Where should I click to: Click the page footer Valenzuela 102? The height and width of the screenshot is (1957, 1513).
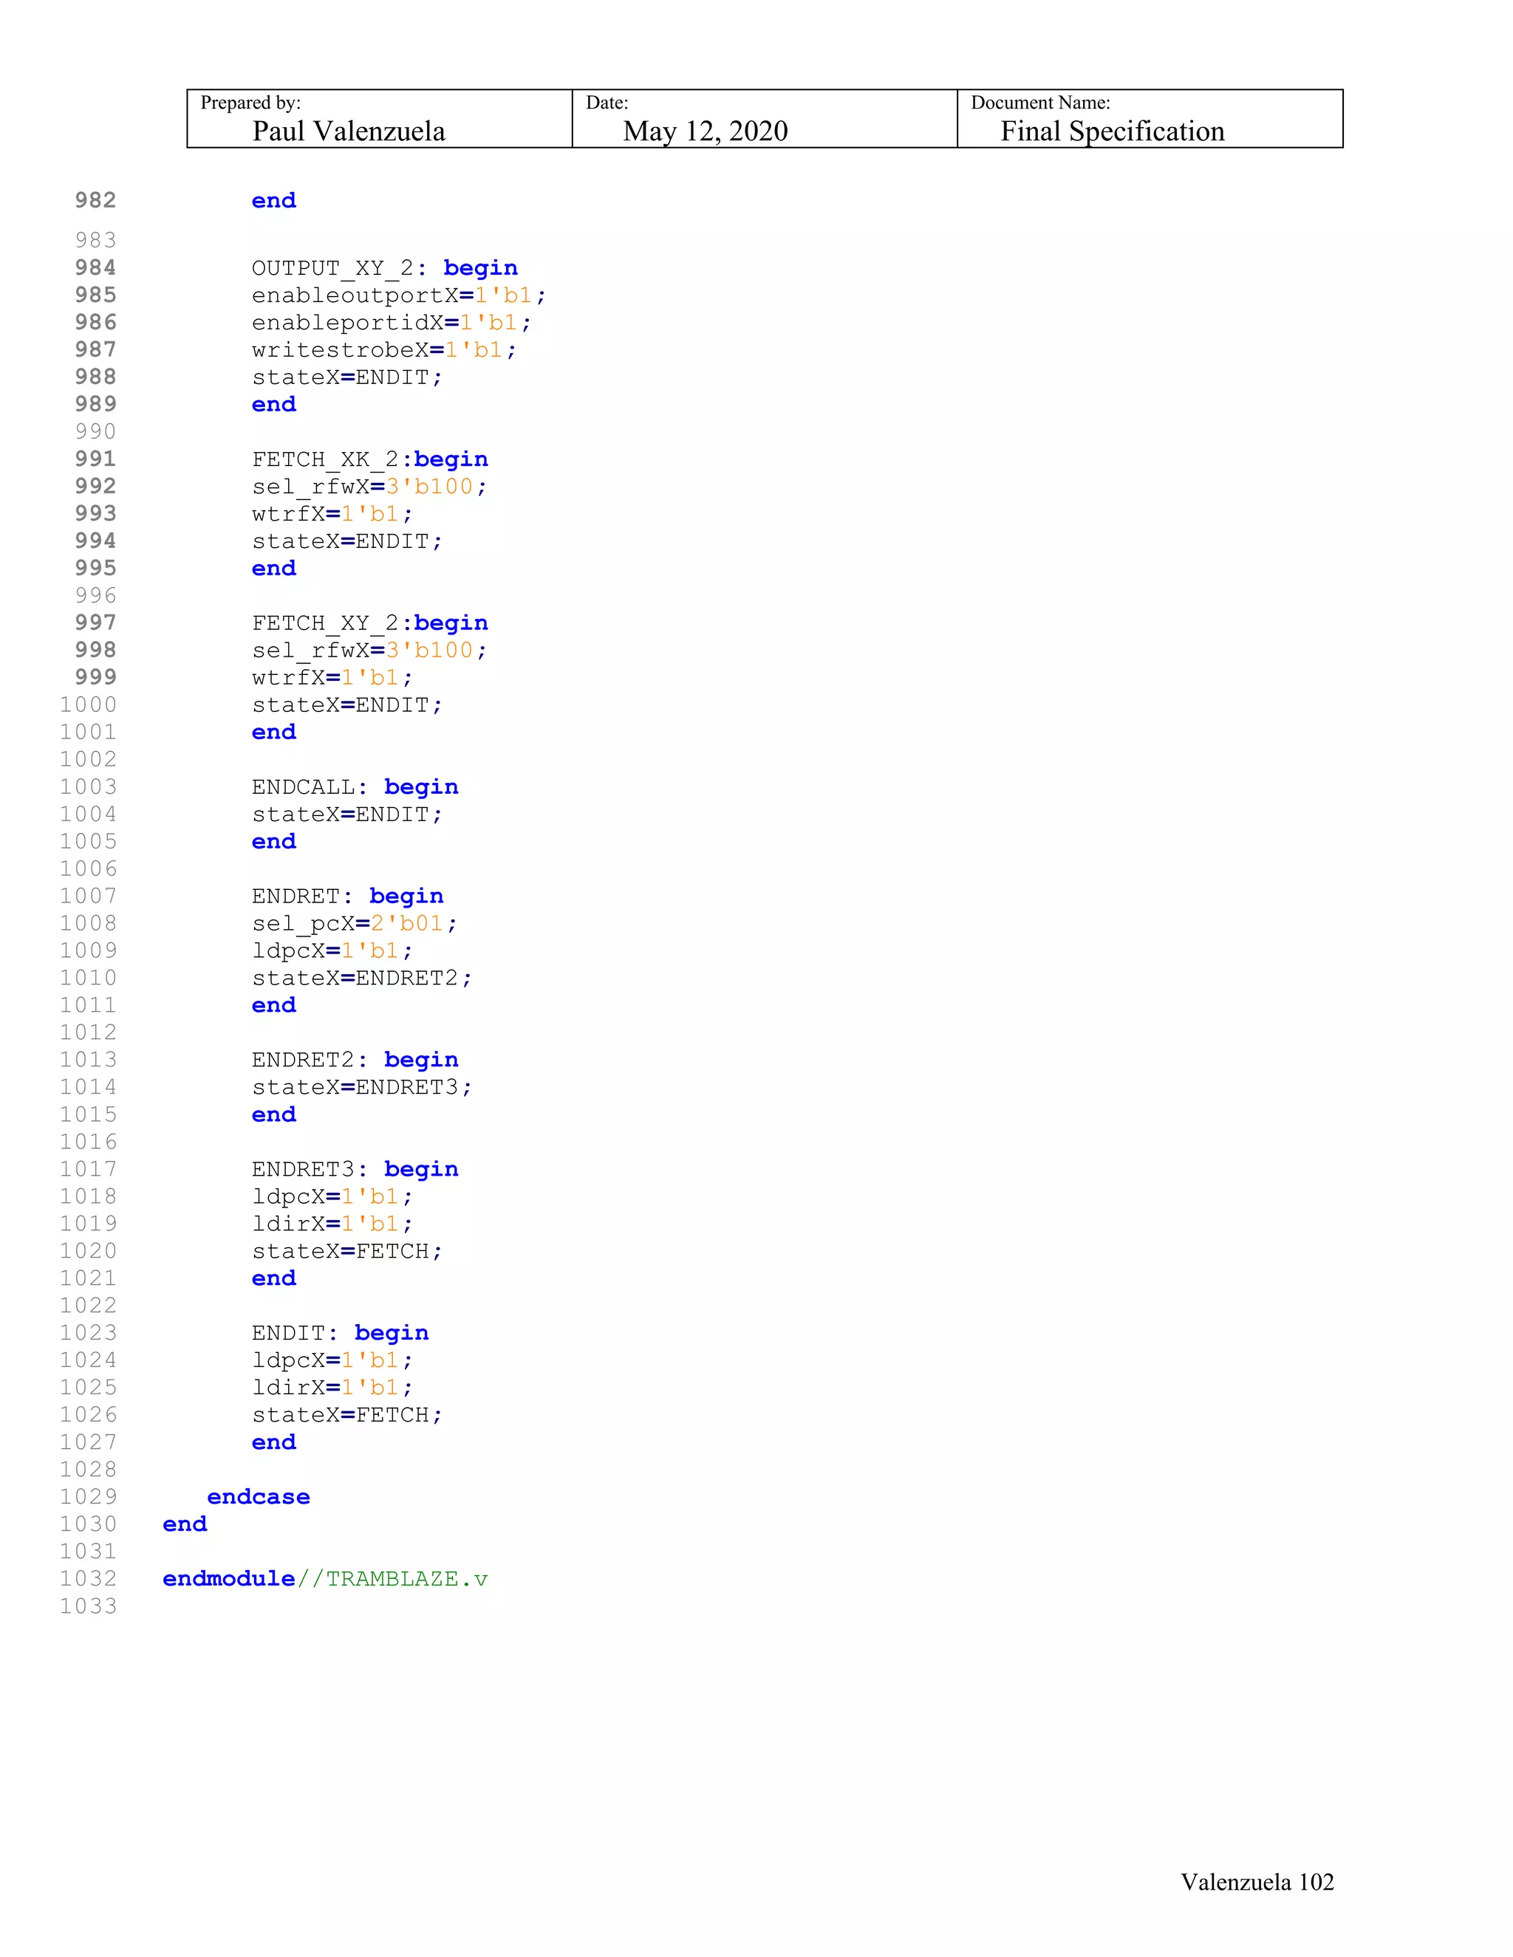(1257, 1882)
